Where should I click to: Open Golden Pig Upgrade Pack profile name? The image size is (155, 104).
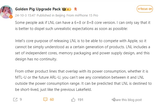[x=38, y=9]
